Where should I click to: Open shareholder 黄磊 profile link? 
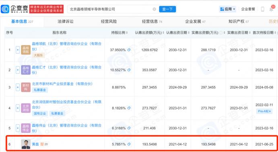pos(35,144)
